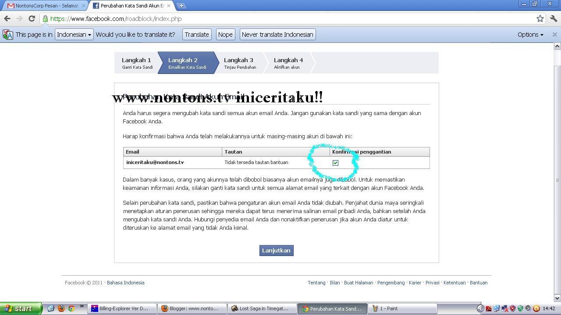
Task: Click the gray round tray icon
Action: (x=528, y=308)
